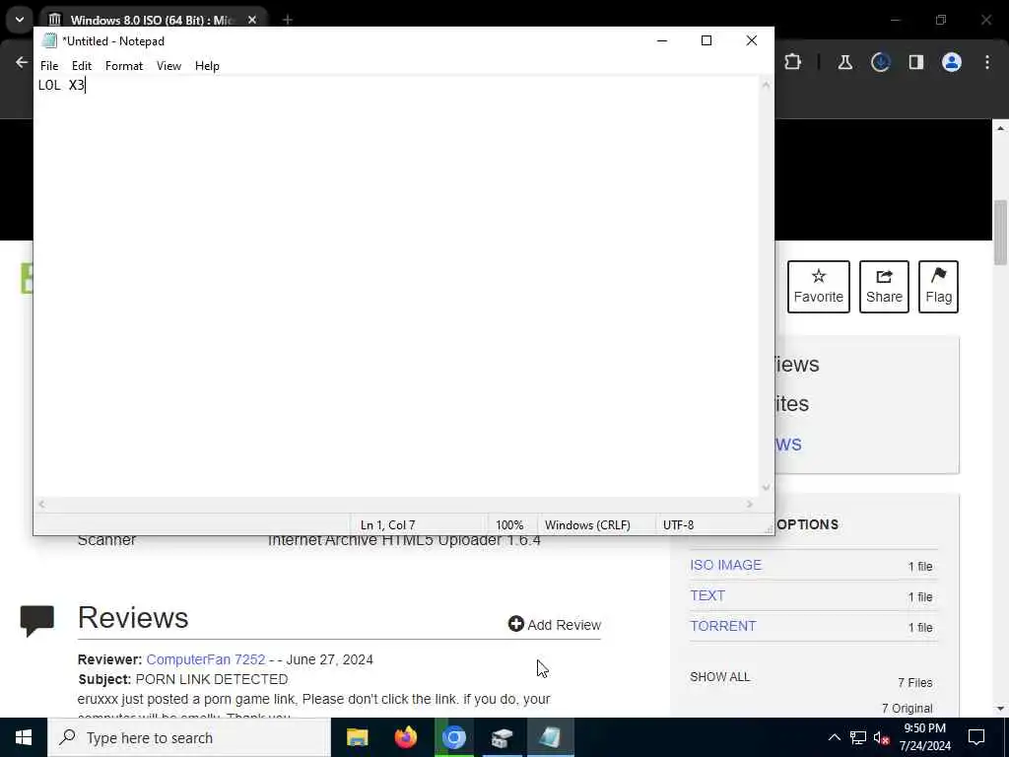Close the Windows 8.0 ISO browser tab

click(252, 20)
